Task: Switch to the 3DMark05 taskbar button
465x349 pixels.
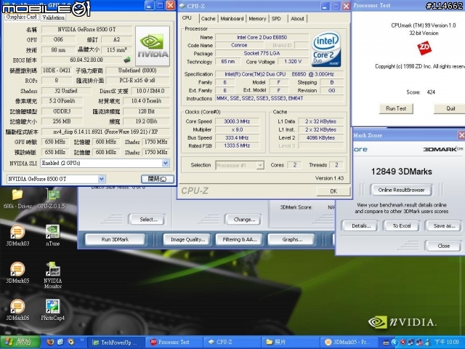Action: [349, 342]
